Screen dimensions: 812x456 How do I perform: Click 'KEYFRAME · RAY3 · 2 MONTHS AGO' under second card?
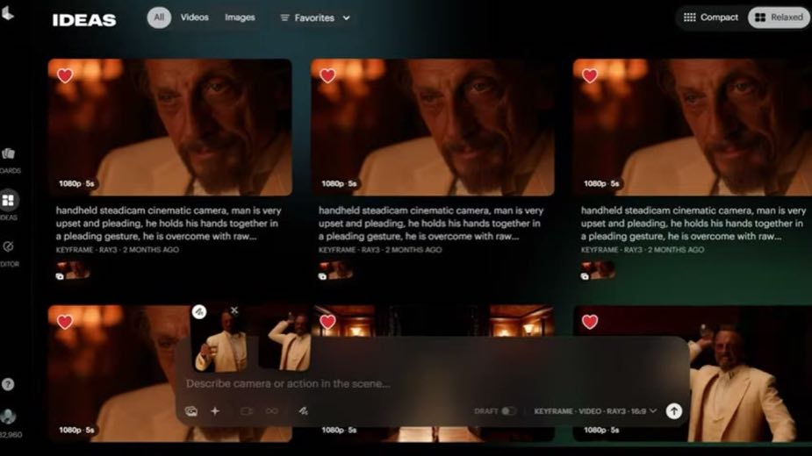(x=380, y=250)
